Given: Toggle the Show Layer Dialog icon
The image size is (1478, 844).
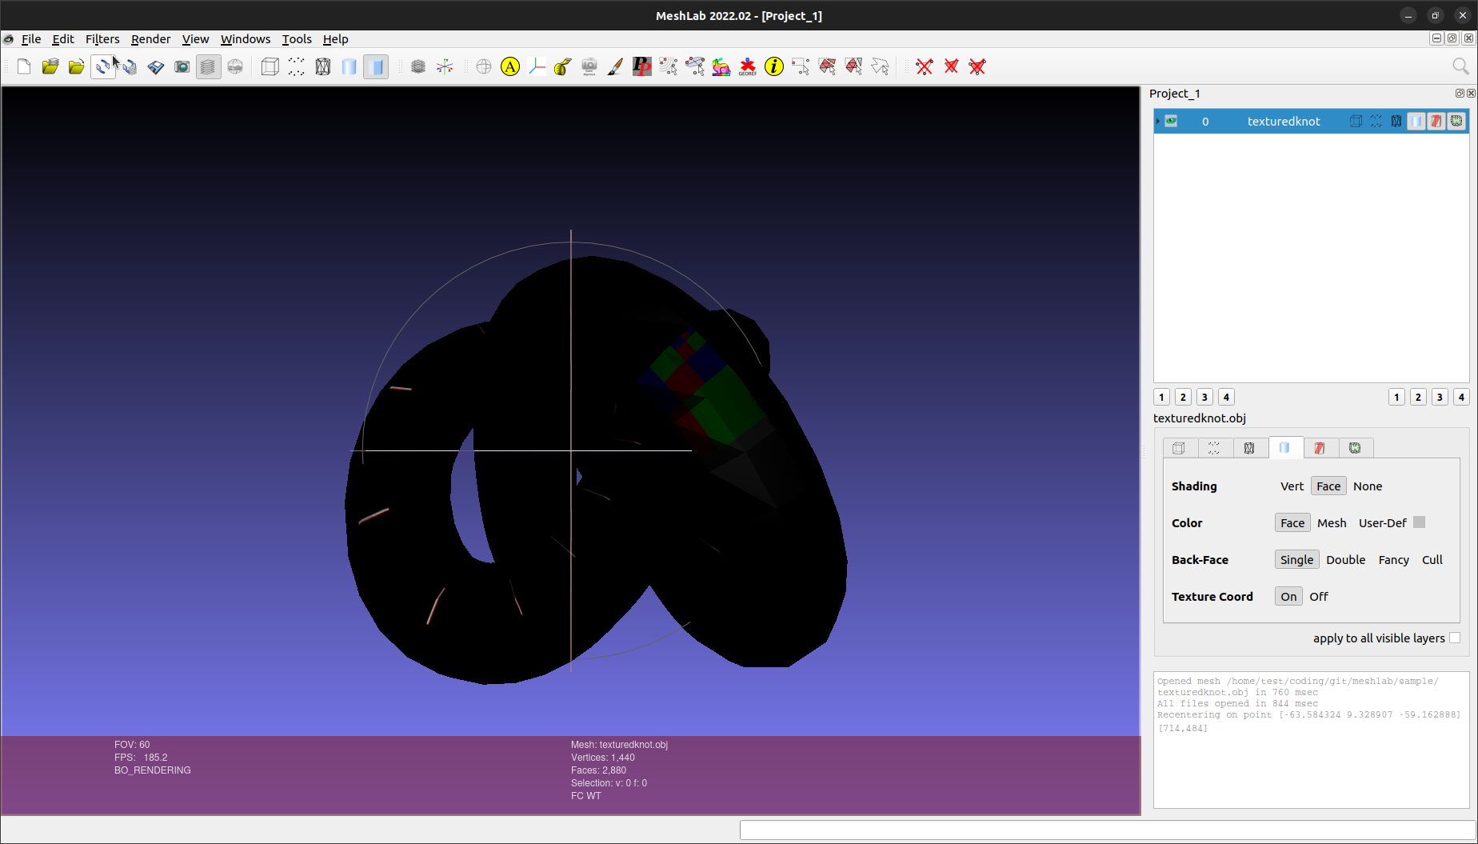Looking at the screenshot, I should tap(208, 66).
